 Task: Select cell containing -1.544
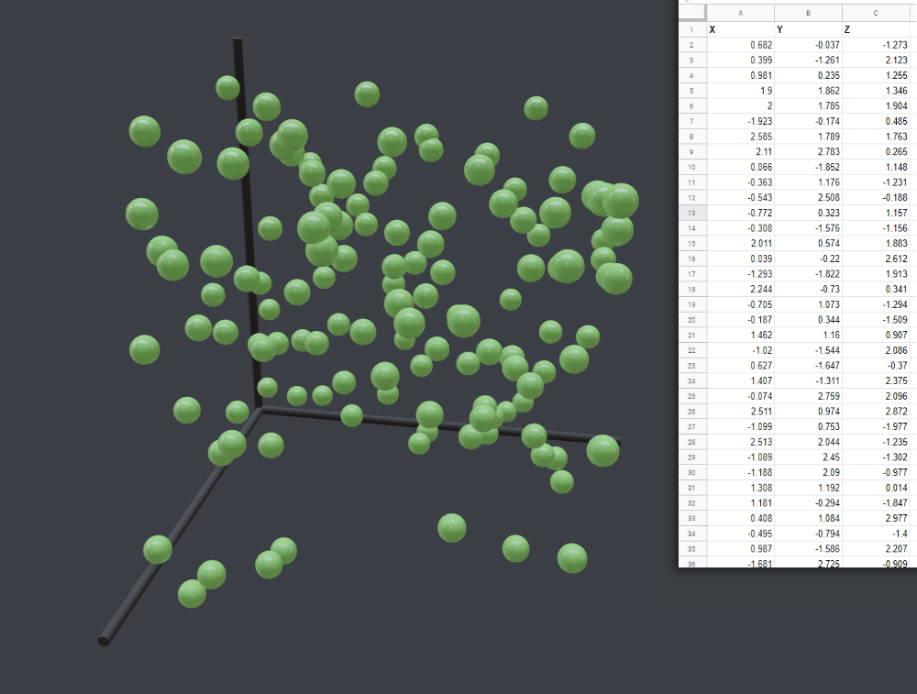click(808, 350)
